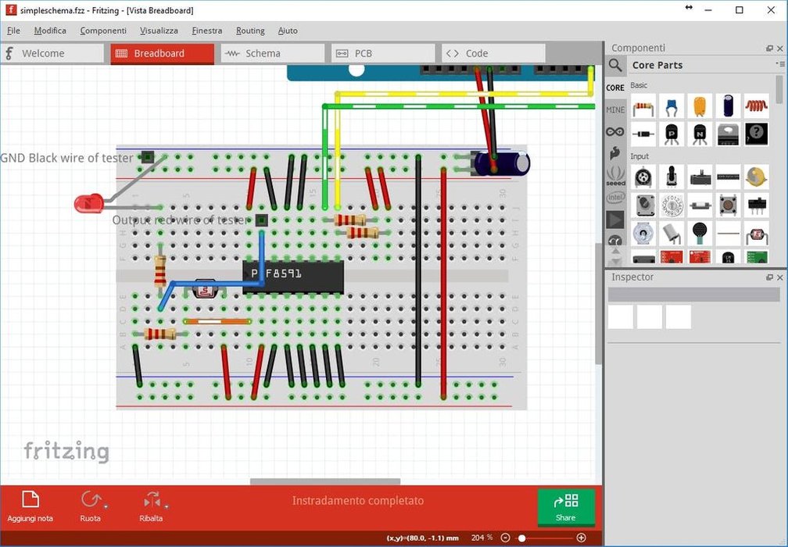The width and height of the screenshot is (788, 547).
Task: Adjust the zoom slider handle
Action: coord(522,538)
